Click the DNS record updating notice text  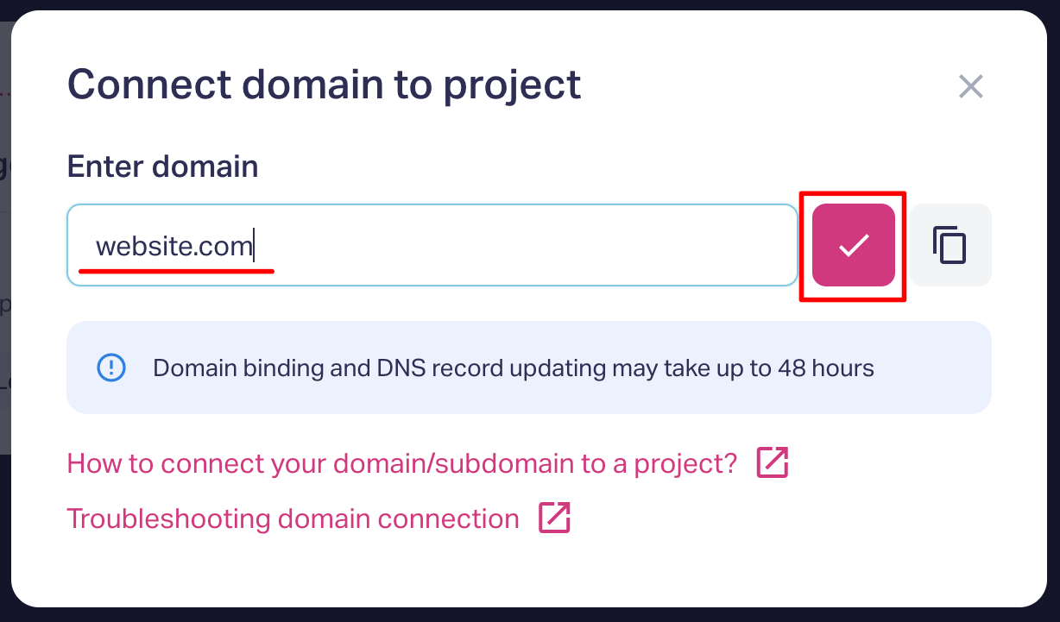pyautogui.click(x=513, y=369)
